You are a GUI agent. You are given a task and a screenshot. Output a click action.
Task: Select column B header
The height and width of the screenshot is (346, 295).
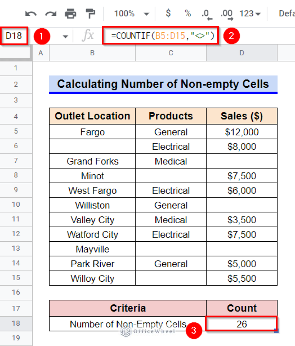click(x=92, y=53)
